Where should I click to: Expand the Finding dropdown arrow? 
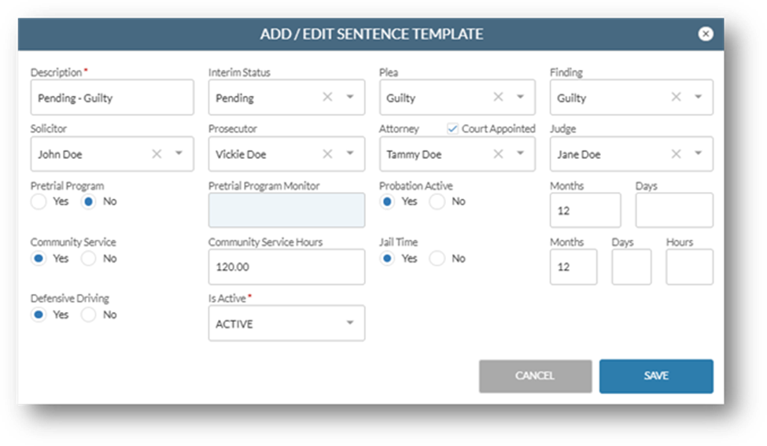pyautogui.click(x=698, y=97)
